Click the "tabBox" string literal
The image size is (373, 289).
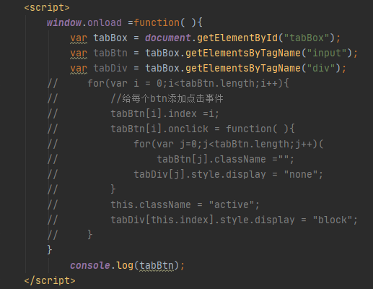[x=307, y=38]
